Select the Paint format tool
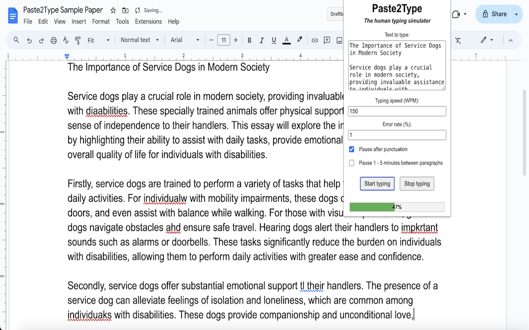Screen dimensions: 529x330 [x=78, y=40]
